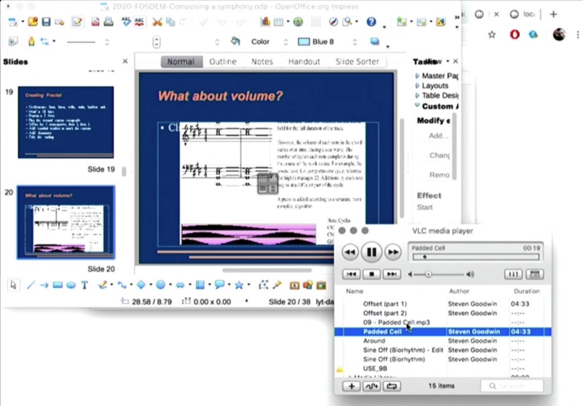Select the arrow Select tool in Drawing toolbar
The image size is (583, 406).
point(13,285)
